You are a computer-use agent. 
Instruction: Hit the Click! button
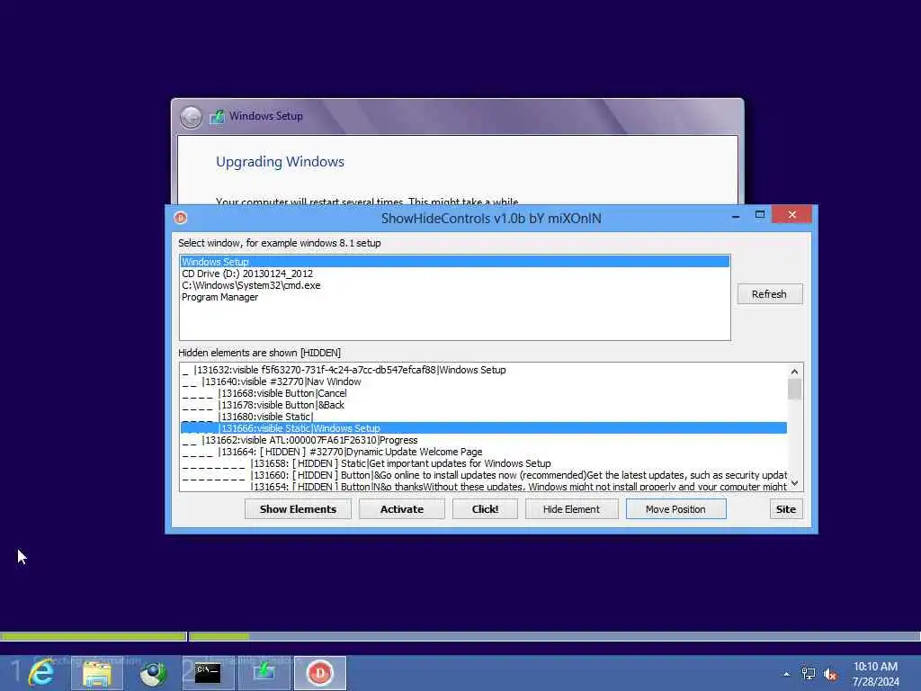485,509
